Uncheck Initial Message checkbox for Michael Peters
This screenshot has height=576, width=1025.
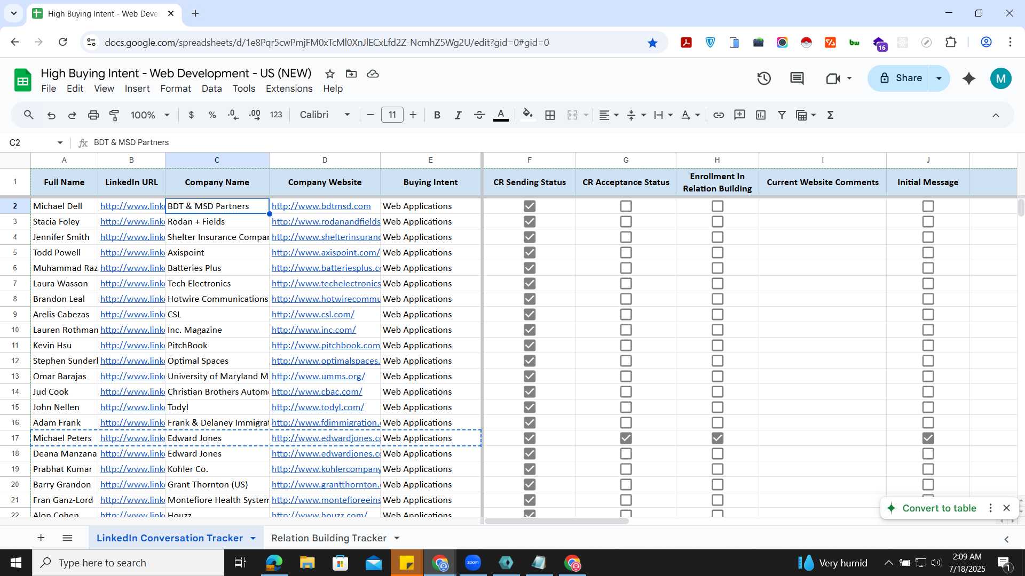pyautogui.click(x=928, y=438)
